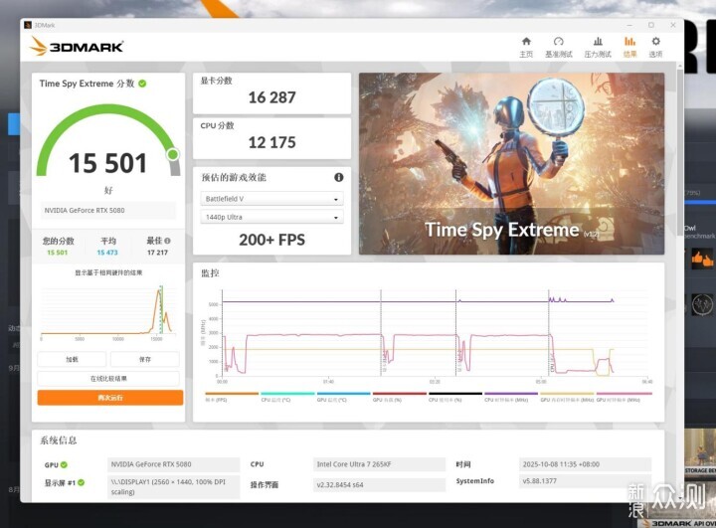Screen dimensions: 716x528
Task: Toggle the blue GPU temperature legend swatch
Action: [343, 393]
